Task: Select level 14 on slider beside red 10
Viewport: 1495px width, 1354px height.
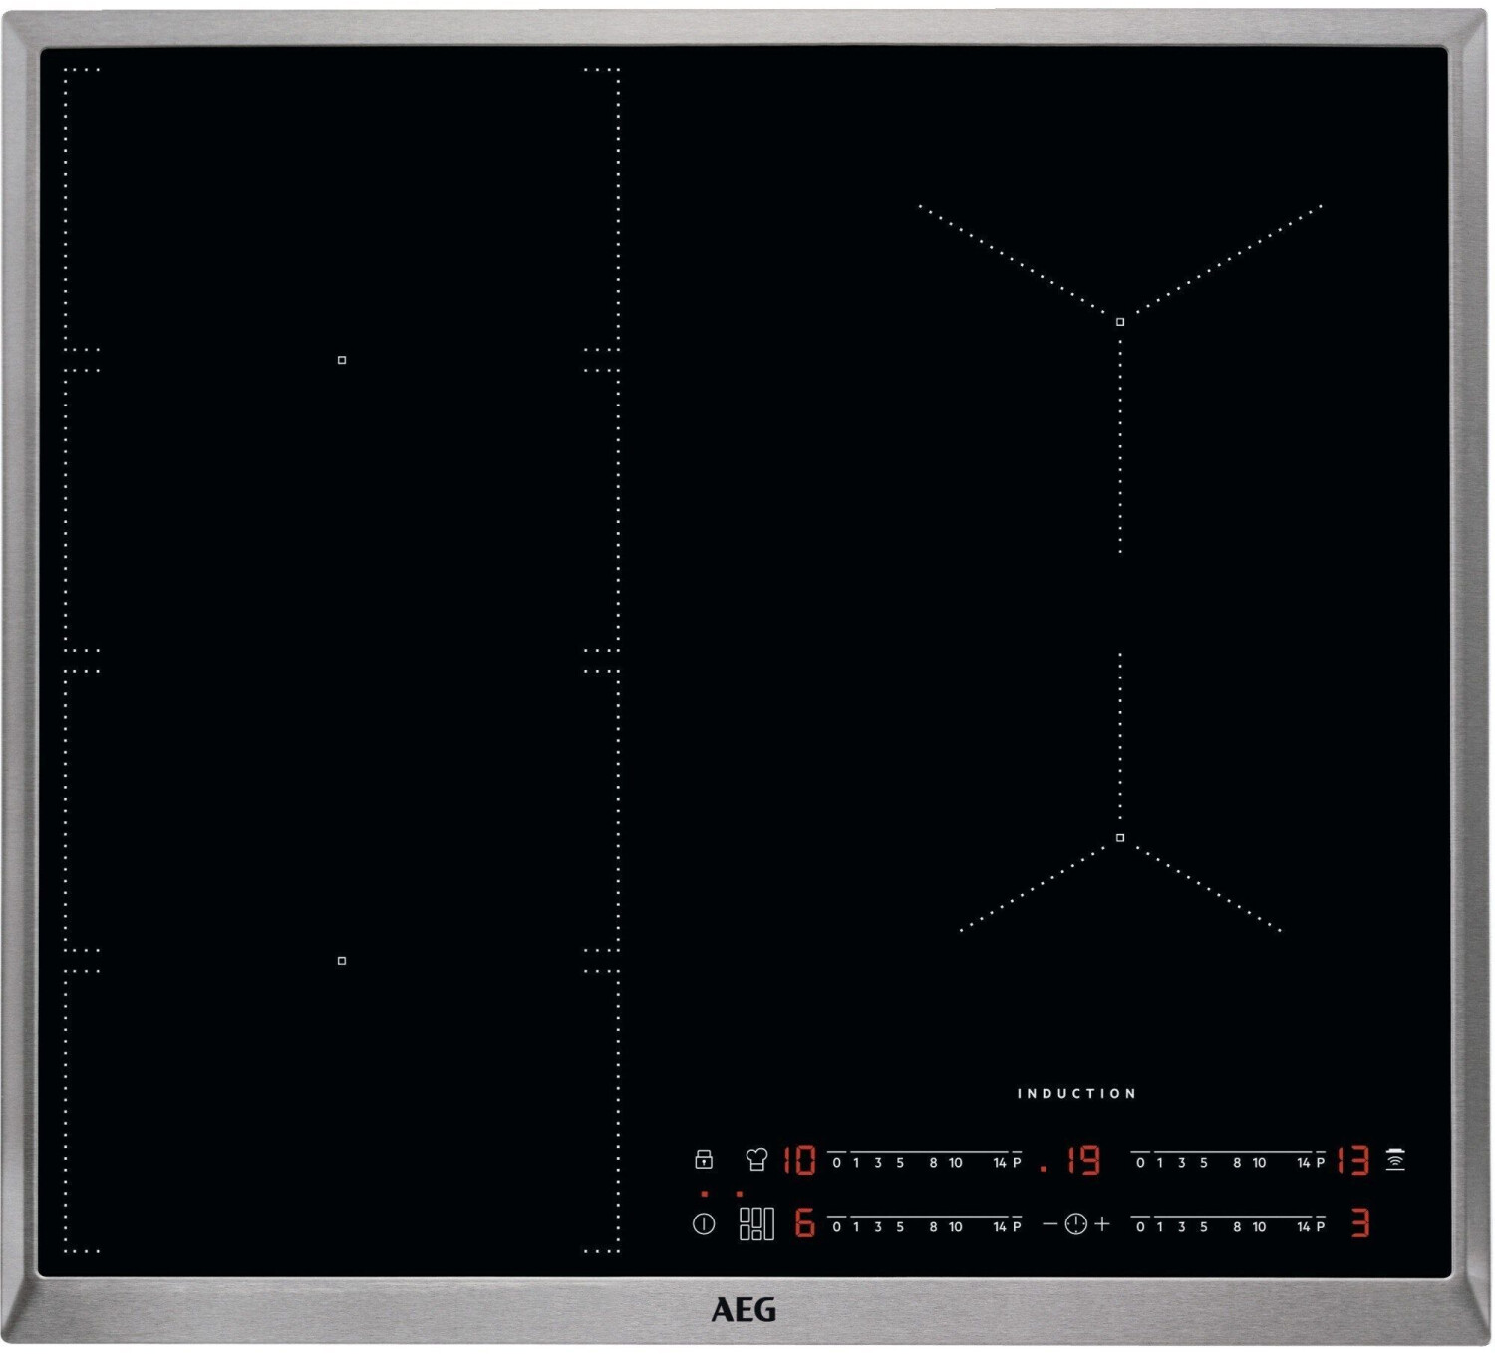Action: (x=1000, y=1162)
